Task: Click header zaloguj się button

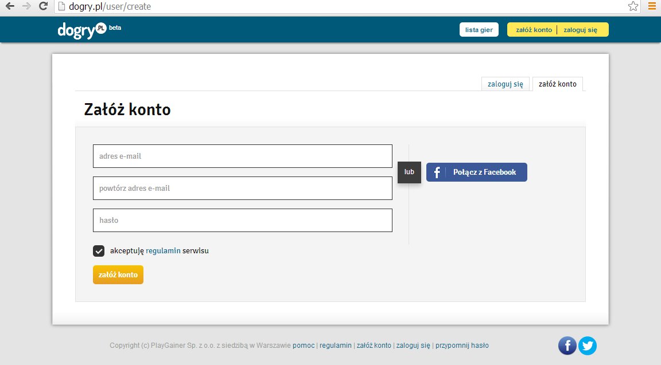Action: pos(581,30)
